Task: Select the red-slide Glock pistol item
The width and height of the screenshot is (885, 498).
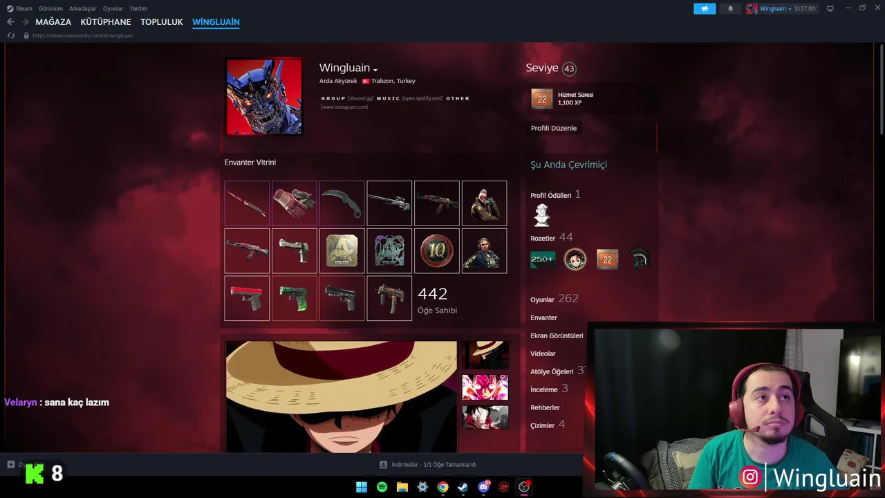Action: coord(247,299)
